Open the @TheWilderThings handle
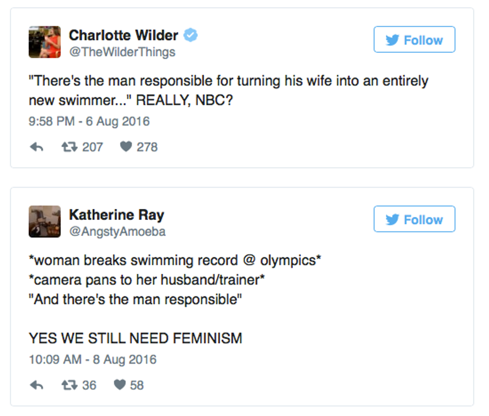Screen dimensions: 489x416 [x=122, y=52]
